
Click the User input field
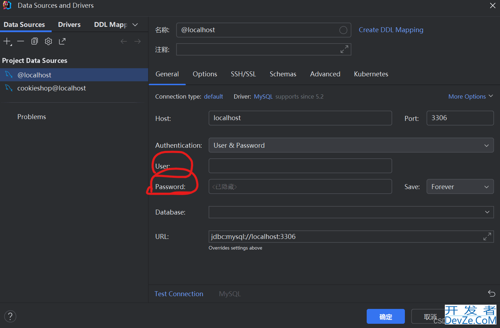click(300, 166)
